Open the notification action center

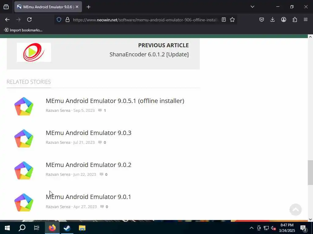(304, 228)
